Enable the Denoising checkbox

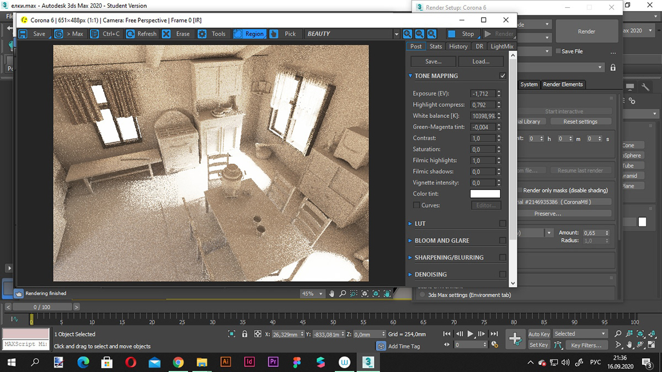pyautogui.click(x=503, y=274)
